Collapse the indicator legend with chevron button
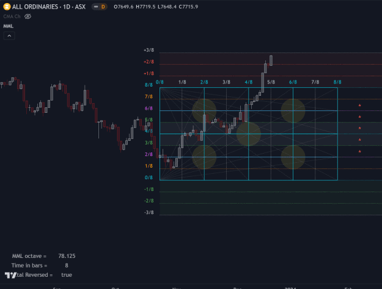Viewport: 382px width, 289px height. 9,36
